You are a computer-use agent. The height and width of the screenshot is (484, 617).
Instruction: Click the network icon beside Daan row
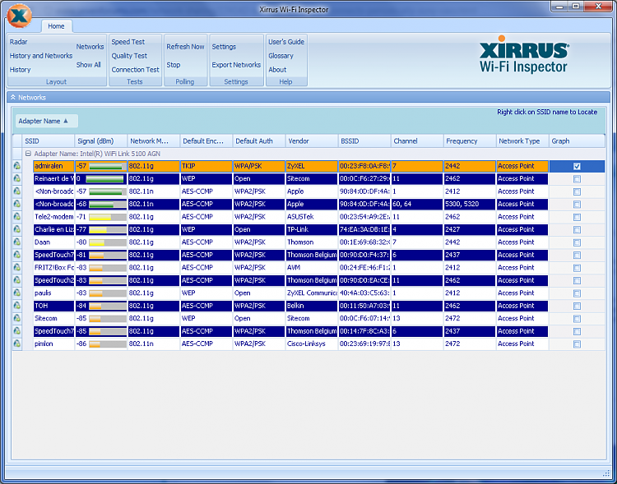(17, 242)
